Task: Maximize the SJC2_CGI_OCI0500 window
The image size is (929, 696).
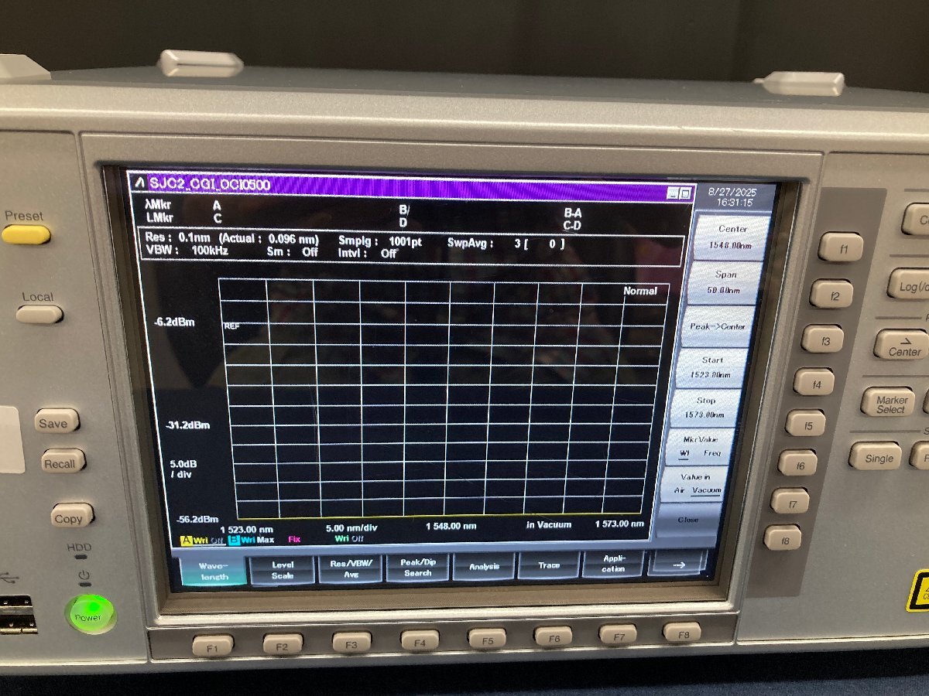Action: (x=686, y=193)
